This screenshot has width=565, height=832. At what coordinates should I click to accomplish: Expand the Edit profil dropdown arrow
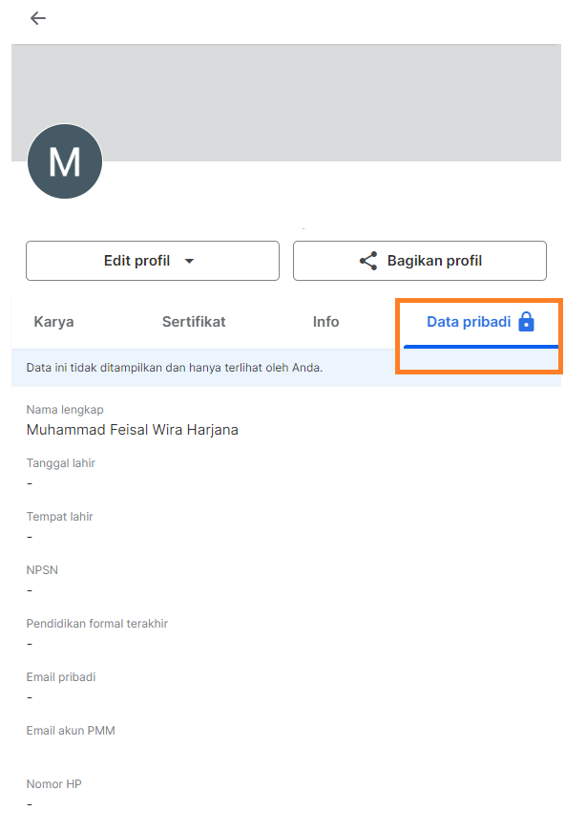(x=189, y=261)
